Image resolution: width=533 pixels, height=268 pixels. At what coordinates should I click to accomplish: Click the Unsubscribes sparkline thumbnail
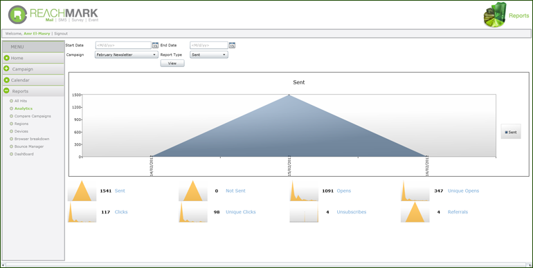tap(304, 212)
